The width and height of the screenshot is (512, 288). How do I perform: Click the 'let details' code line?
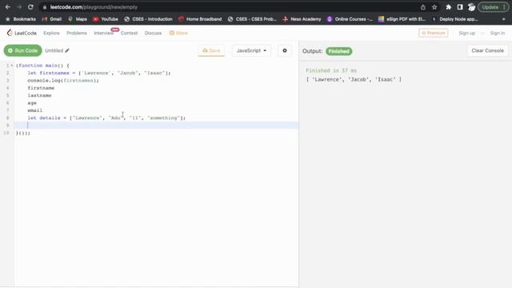[106, 118]
